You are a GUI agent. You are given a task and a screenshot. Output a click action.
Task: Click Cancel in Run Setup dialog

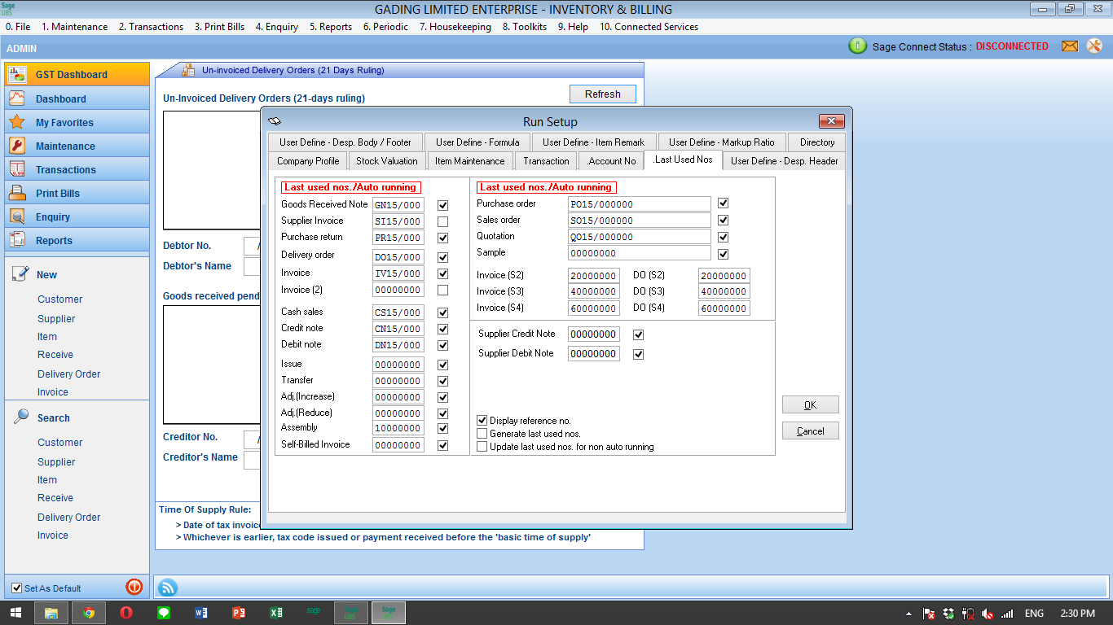click(810, 431)
